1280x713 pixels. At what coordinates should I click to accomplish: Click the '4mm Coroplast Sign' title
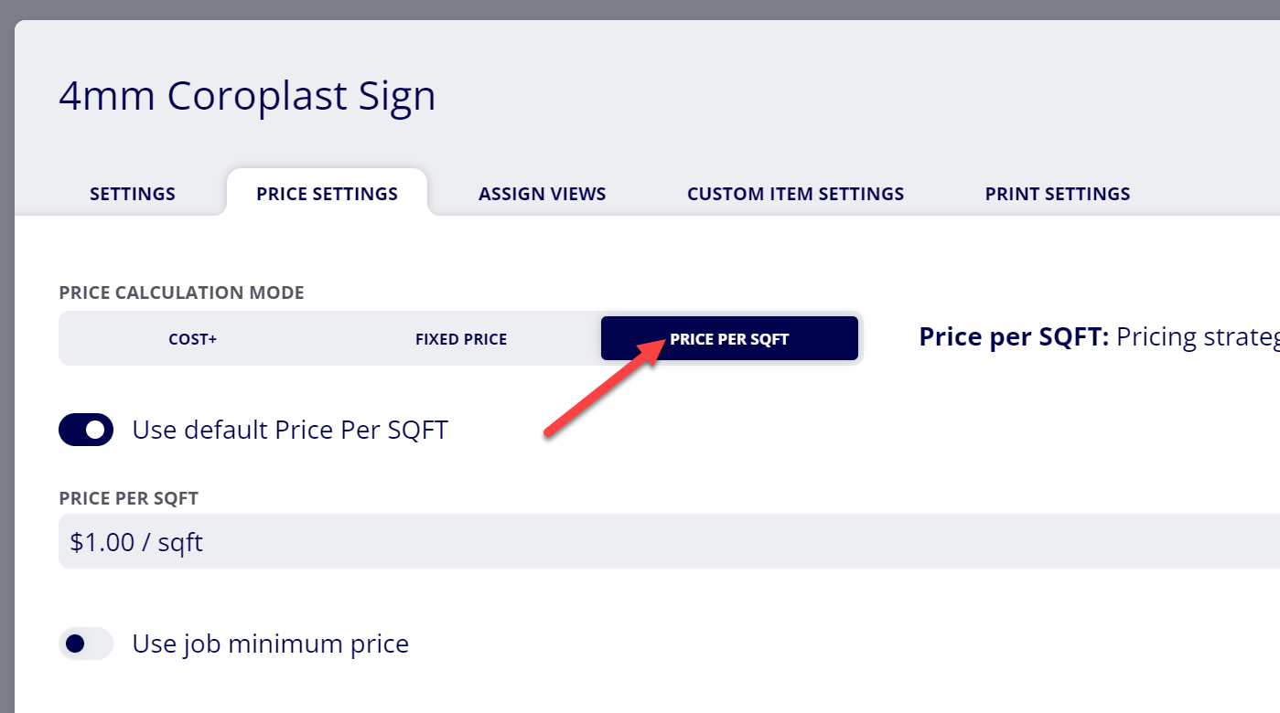point(247,96)
